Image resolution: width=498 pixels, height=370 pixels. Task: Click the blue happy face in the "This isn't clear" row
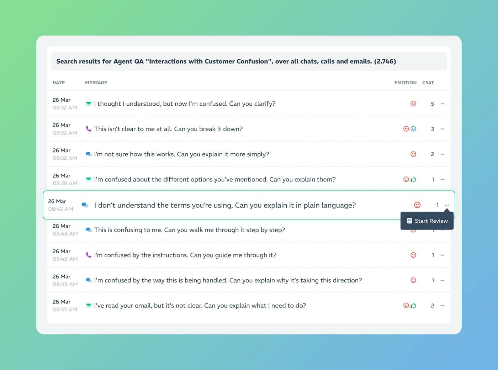pos(413,129)
